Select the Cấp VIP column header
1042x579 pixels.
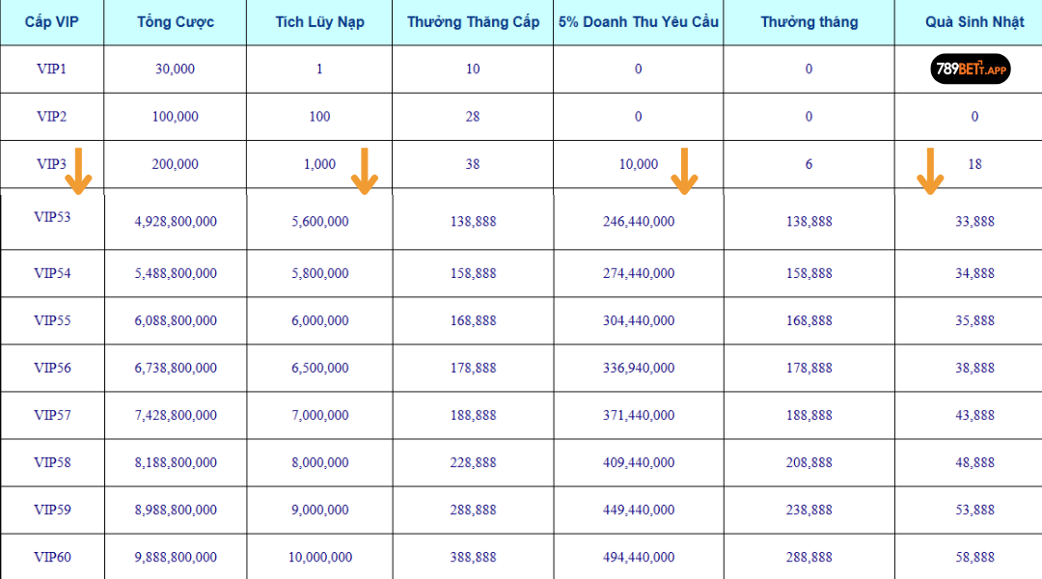tap(52, 22)
